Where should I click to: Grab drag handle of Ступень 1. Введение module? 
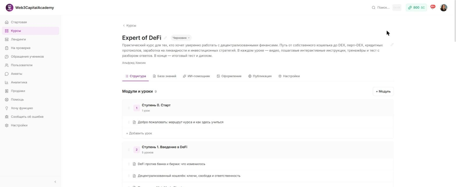pos(129,150)
